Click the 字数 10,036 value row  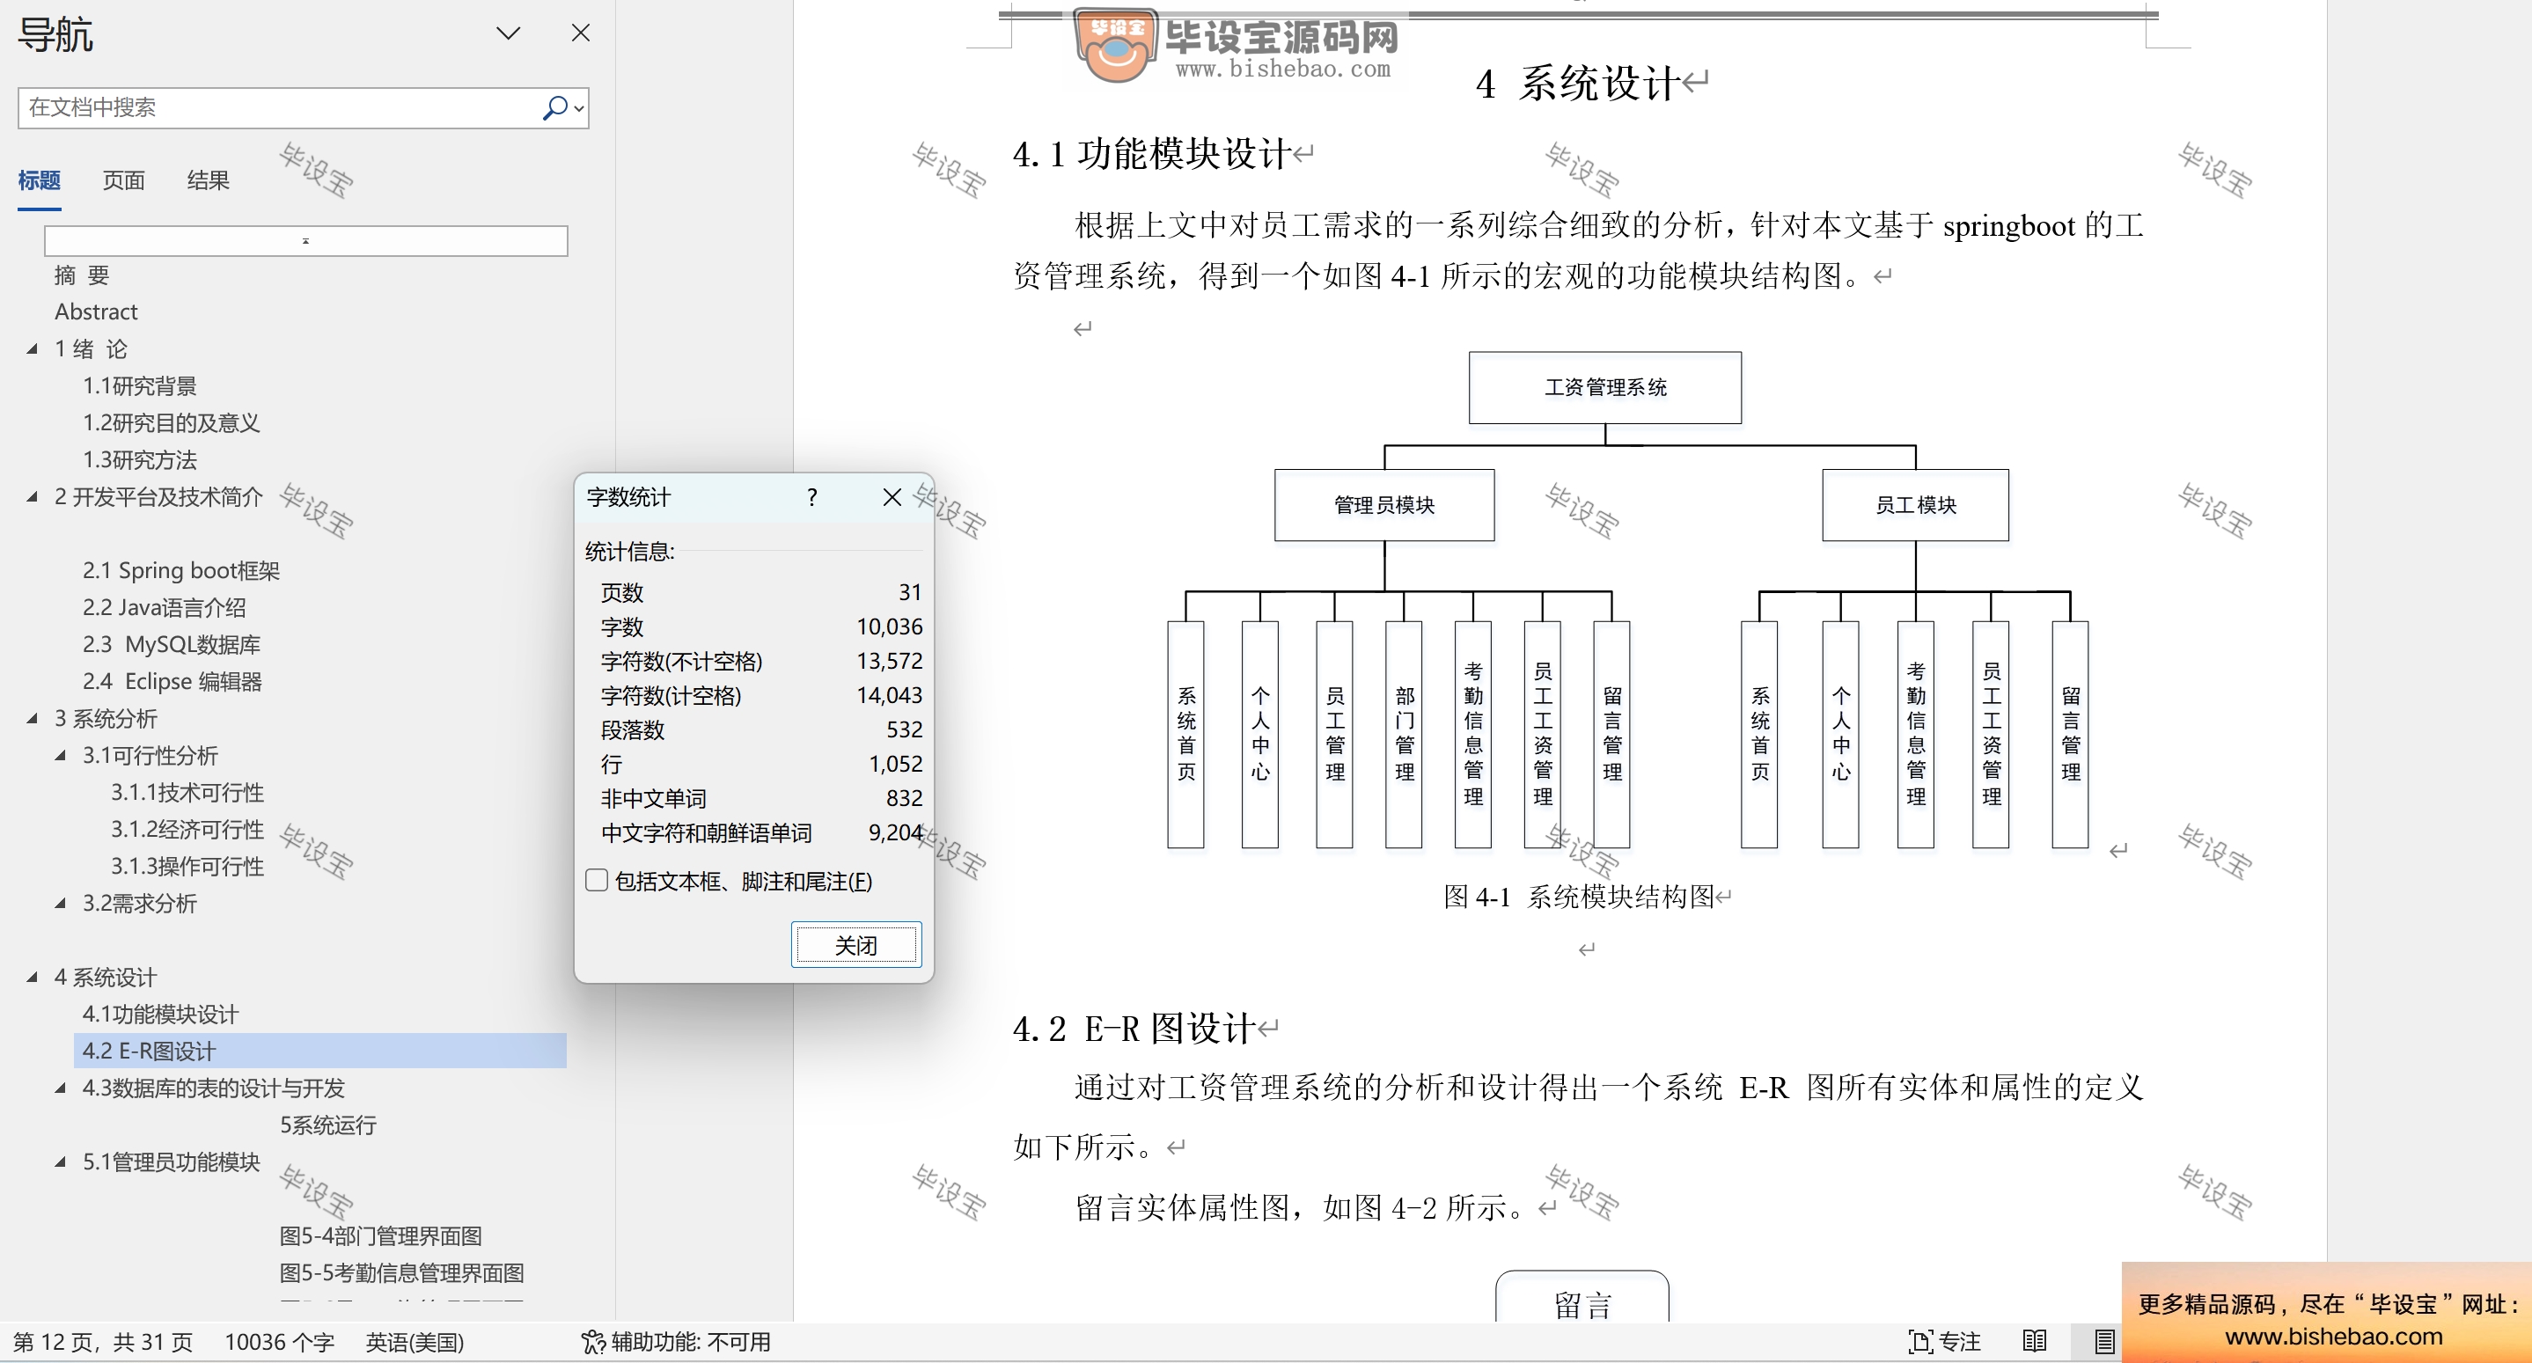point(760,627)
